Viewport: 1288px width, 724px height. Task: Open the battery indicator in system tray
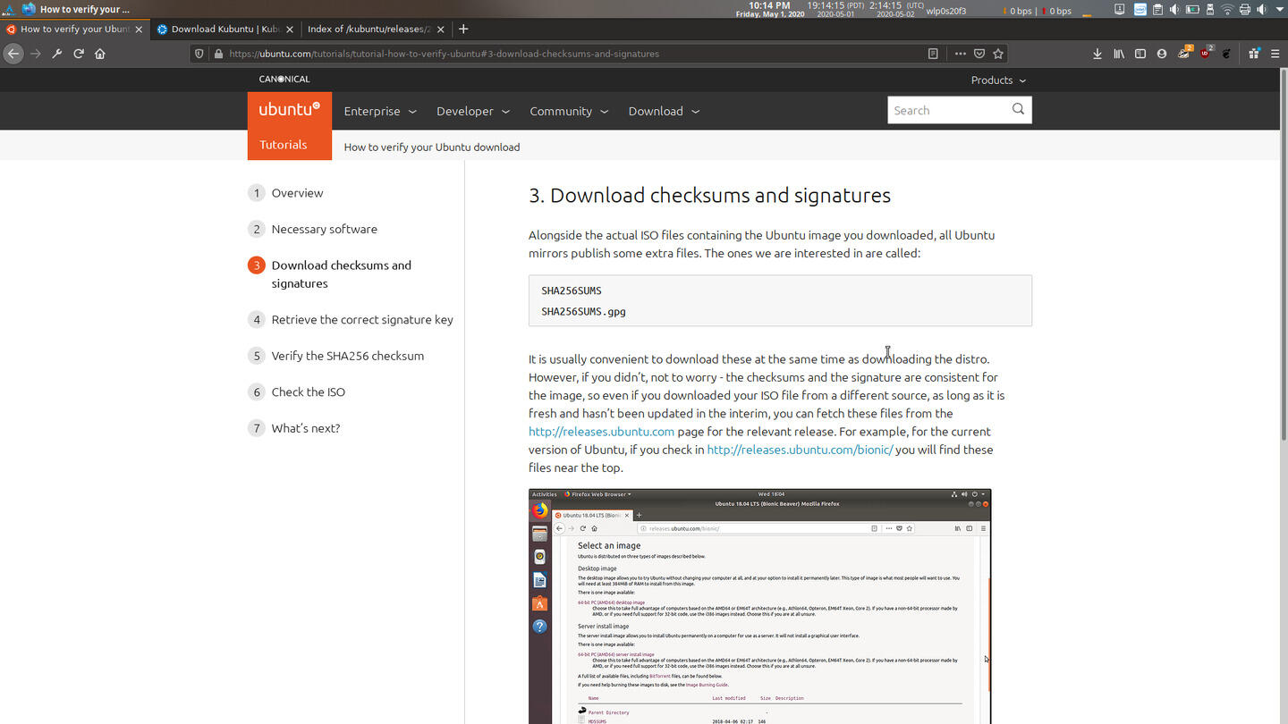pyautogui.click(x=1193, y=9)
